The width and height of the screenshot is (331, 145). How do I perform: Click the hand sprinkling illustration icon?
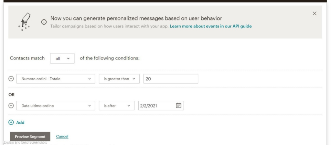tap(25, 22)
